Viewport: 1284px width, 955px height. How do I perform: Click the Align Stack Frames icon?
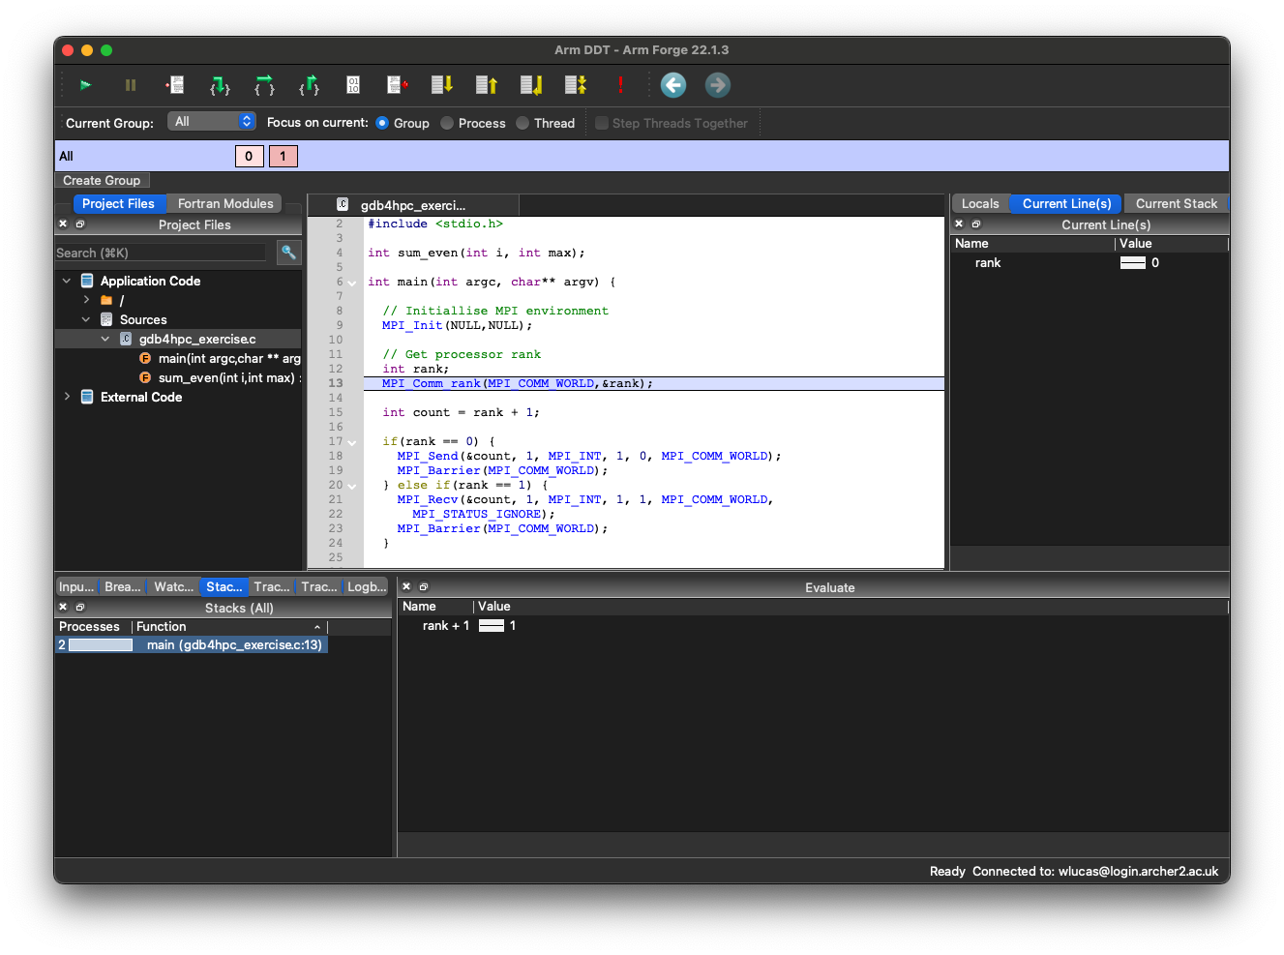click(576, 85)
